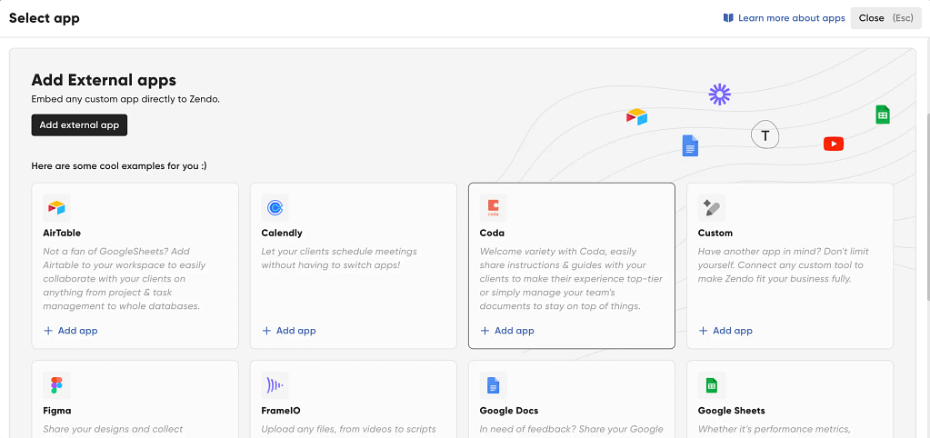Add the Custom app
The height and width of the screenshot is (438, 930).
(725, 331)
